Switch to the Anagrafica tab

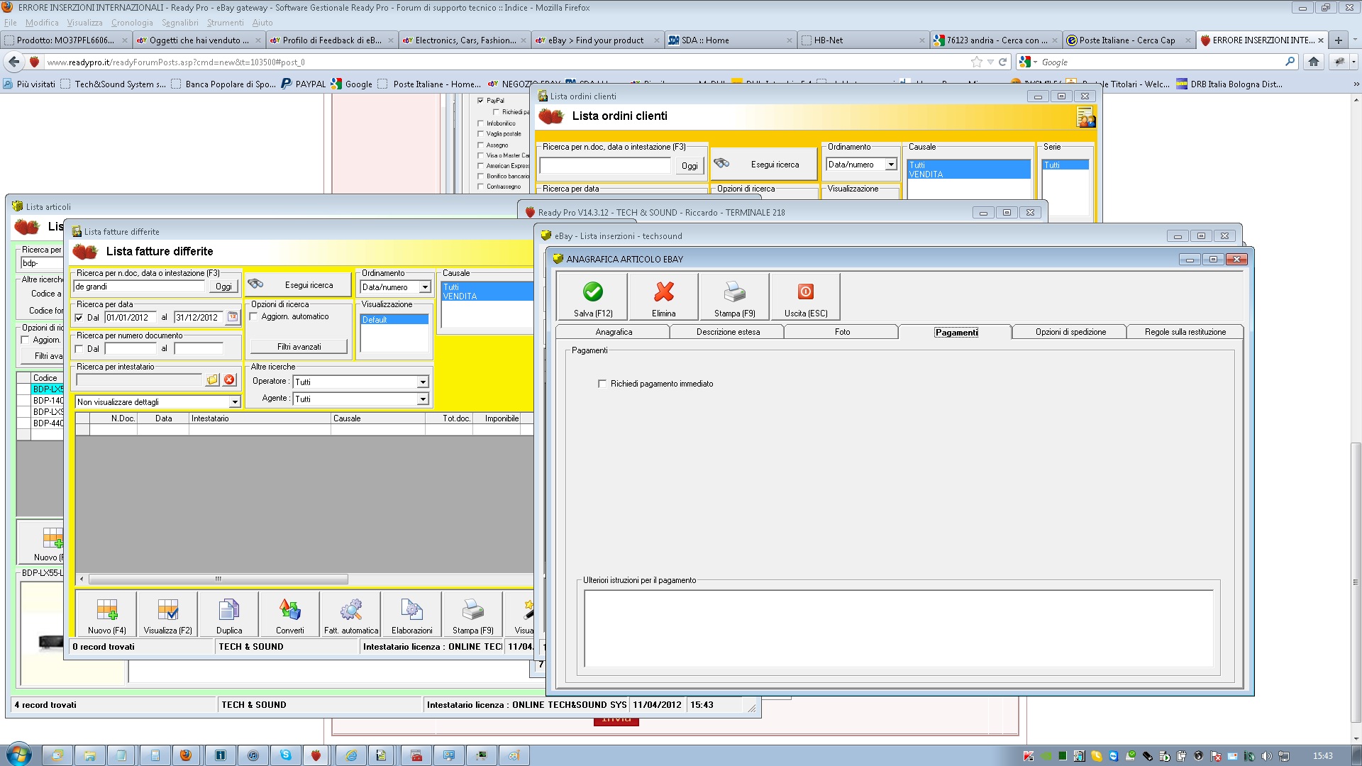click(614, 332)
